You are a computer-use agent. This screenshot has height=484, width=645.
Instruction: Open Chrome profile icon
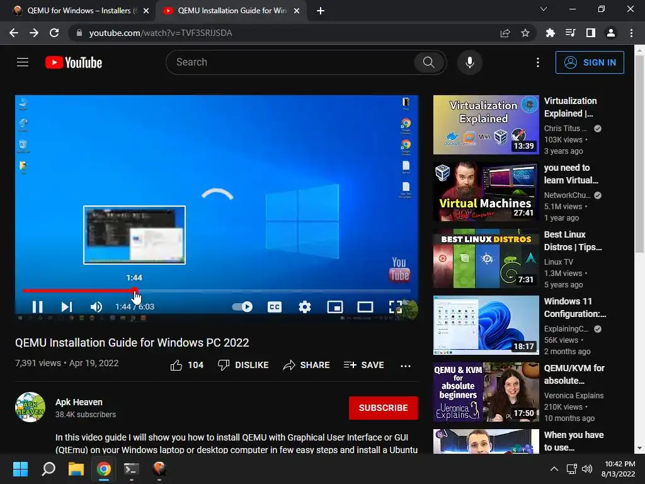(x=611, y=33)
